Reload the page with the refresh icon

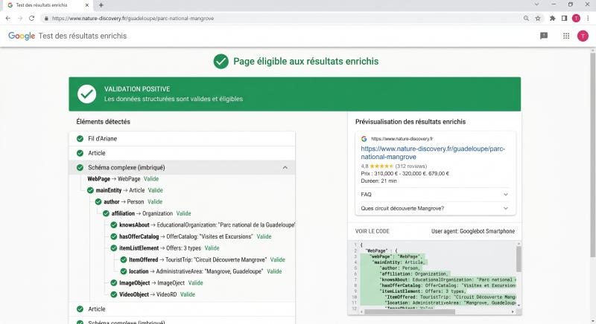click(31, 18)
